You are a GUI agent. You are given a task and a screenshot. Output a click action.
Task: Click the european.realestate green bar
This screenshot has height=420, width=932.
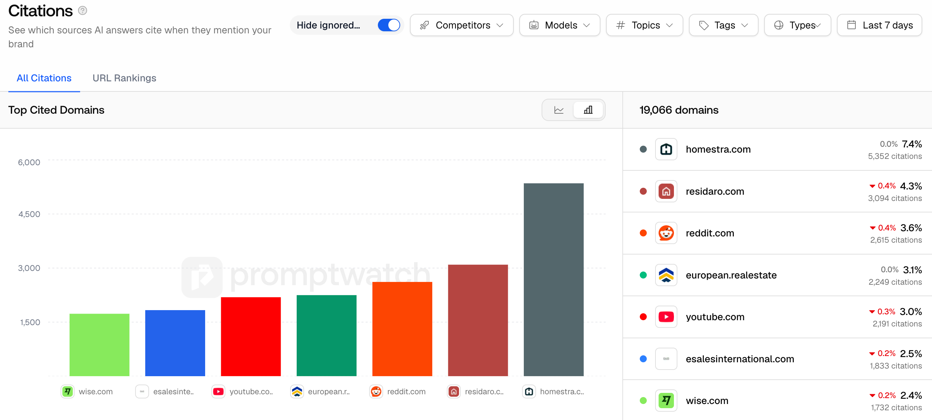[326, 335]
